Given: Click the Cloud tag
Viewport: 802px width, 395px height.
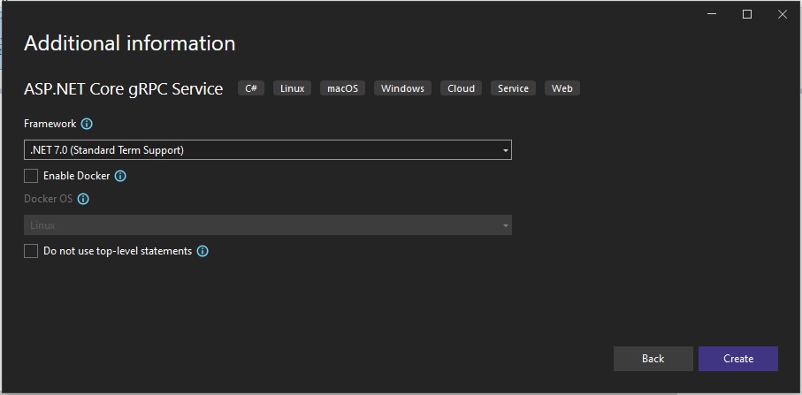Looking at the screenshot, I should 461,88.
